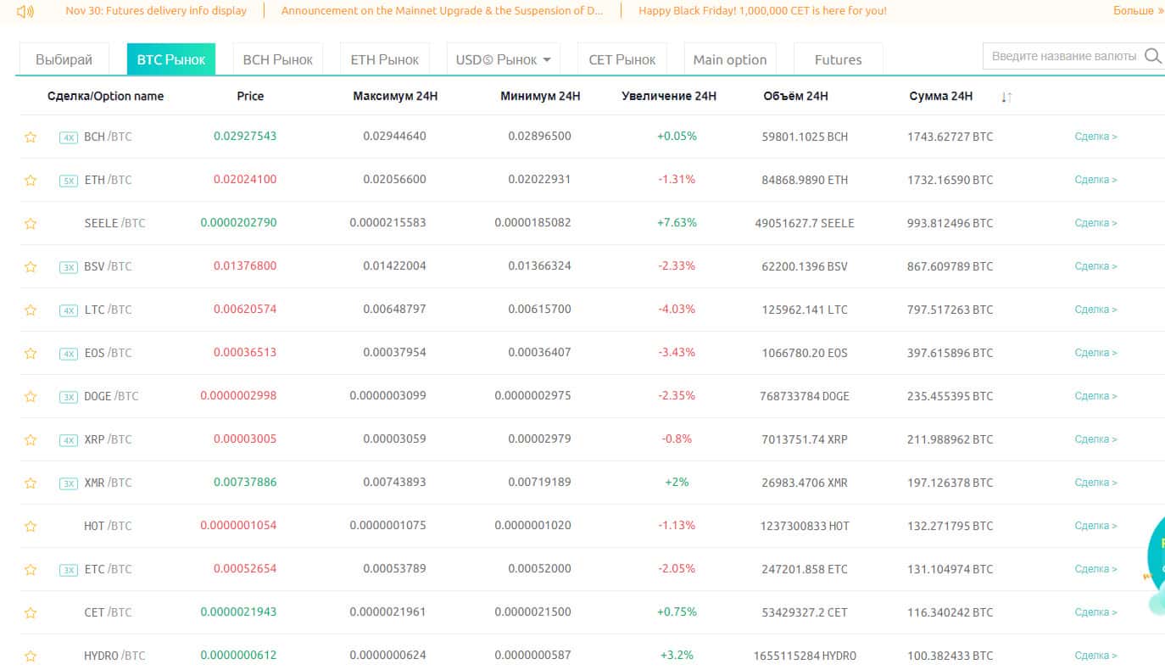The image size is (1165, 670).
Task: Click the 4X leverage badge on BCH/BTC
Action: [69, 137]
